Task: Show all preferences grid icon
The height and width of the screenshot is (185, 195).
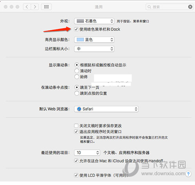Action: 46,7
